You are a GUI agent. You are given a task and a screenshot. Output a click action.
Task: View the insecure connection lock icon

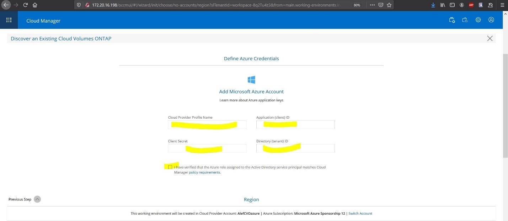(87, 5)
